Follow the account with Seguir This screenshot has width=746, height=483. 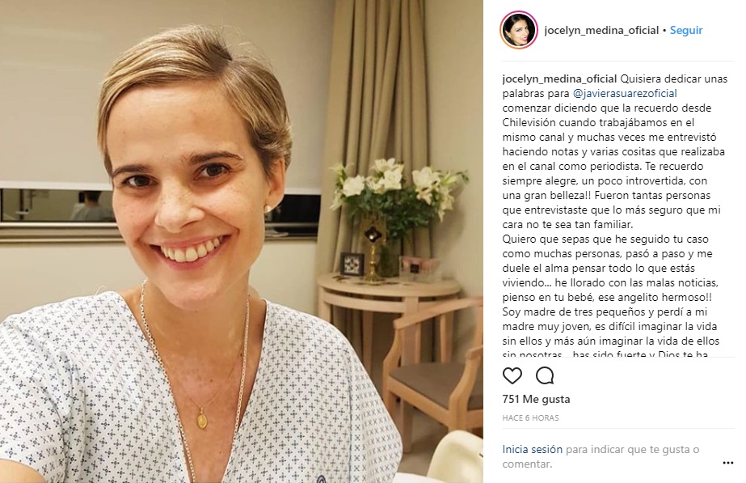coord(686,30)
